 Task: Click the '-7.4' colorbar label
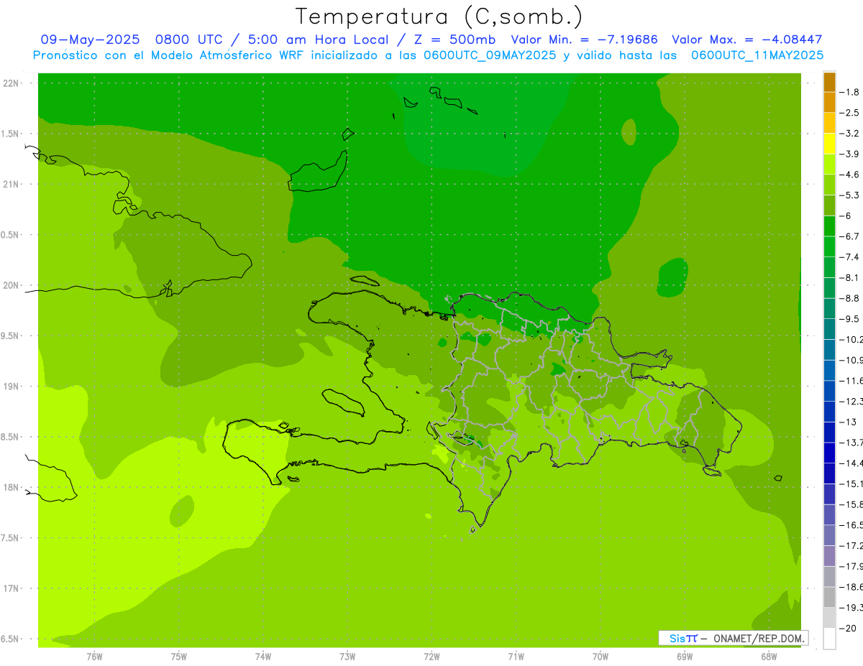pos(849,257)
